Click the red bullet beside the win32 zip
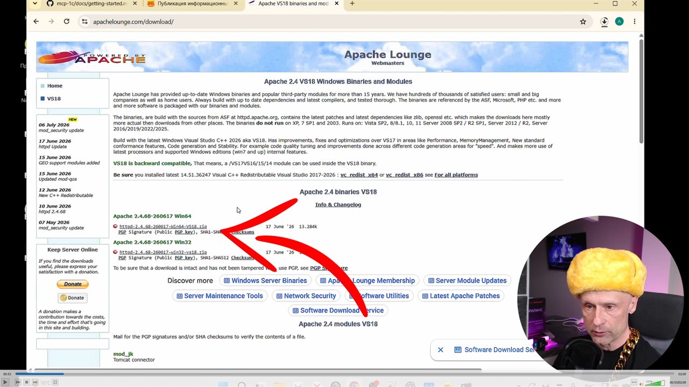The width and height of the screenshot is (689, 387). 115,252
